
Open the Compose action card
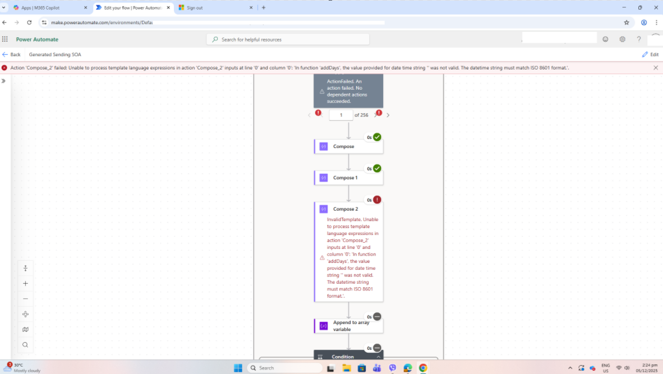(349, 146)
